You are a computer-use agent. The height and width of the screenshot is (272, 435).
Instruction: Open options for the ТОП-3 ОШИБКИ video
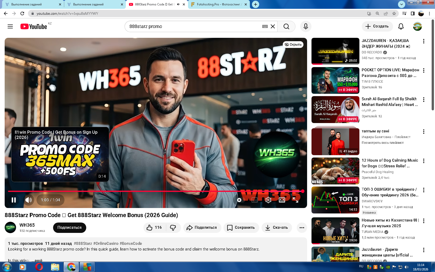coord(424,190)
